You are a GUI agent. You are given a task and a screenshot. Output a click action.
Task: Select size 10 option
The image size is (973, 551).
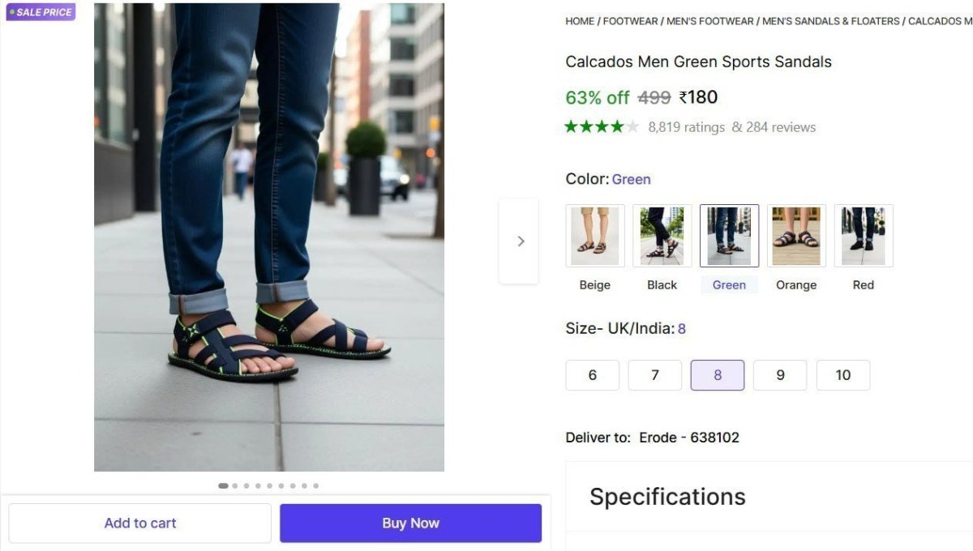tap(843, 375)
